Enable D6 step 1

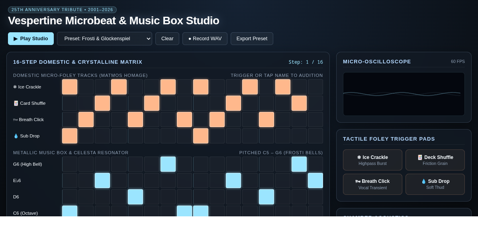pos(70,197)
